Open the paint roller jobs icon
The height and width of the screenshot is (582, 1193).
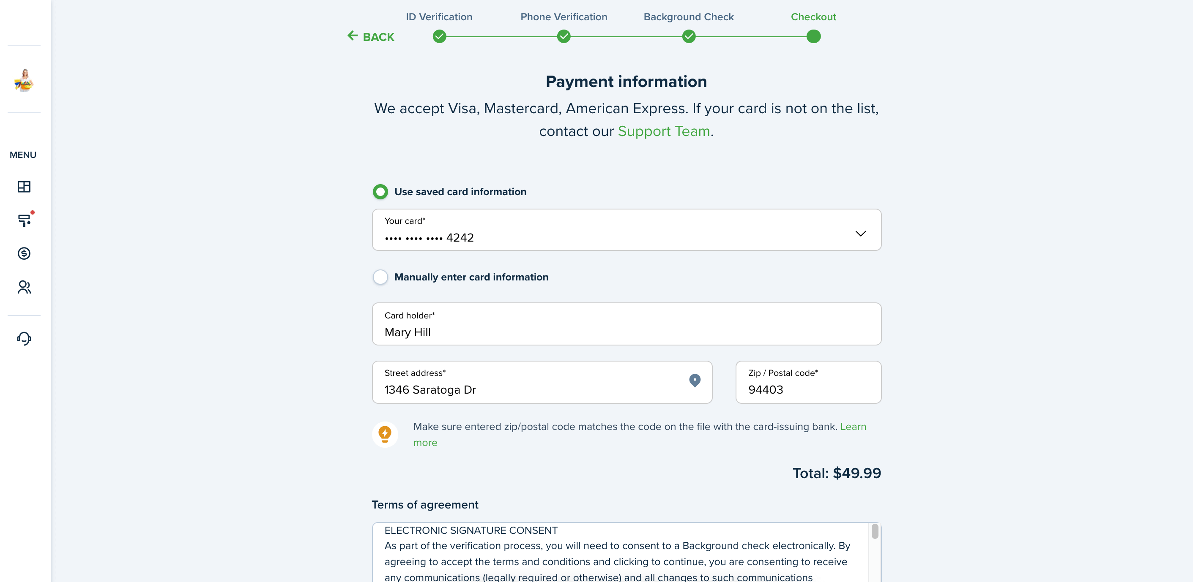(24, 220)
